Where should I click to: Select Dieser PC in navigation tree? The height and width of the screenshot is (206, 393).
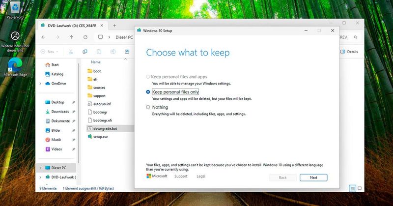[56, 168]
